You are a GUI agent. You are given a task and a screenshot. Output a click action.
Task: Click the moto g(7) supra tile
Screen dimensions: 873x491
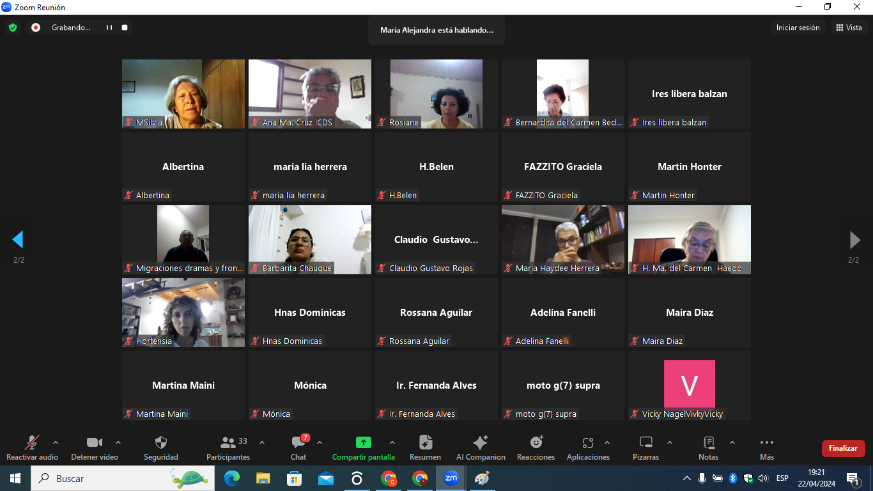(x=563, y=386)
